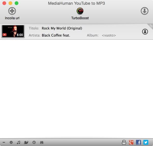This screenshot has width=153, height=146.
Task: Edit the artist field Black Coffee feat.
Action: 56,35
